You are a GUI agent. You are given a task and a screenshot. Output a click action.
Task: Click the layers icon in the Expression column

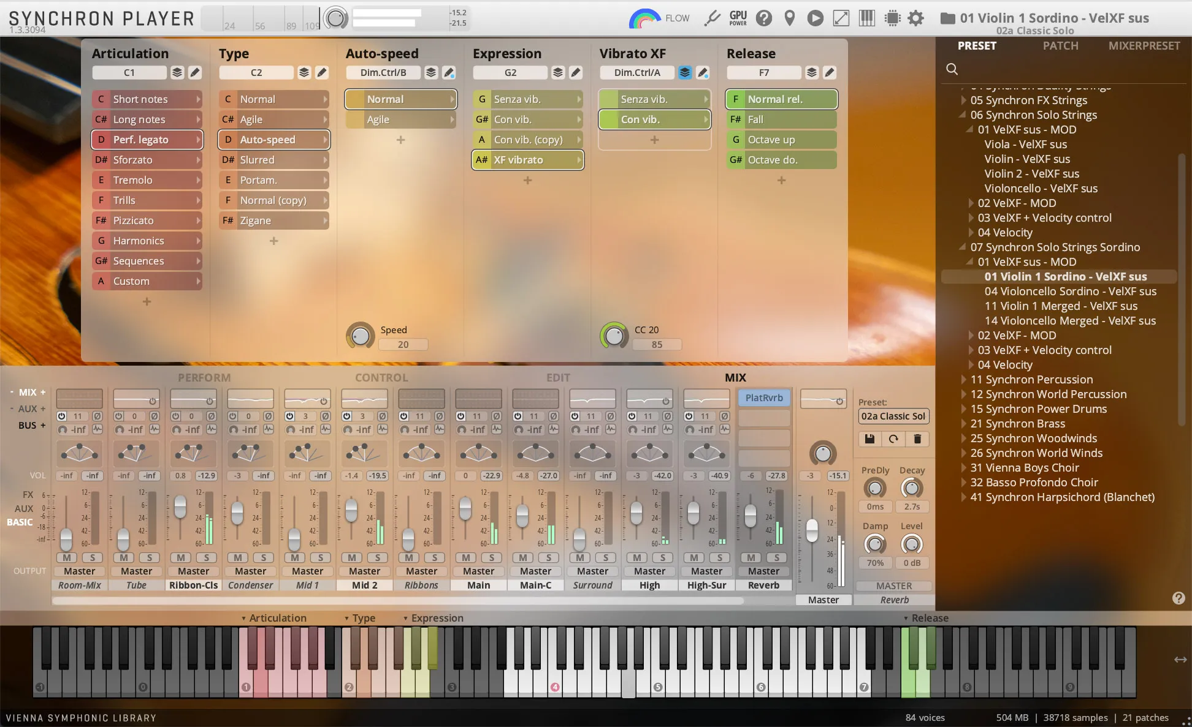(558, 72)
